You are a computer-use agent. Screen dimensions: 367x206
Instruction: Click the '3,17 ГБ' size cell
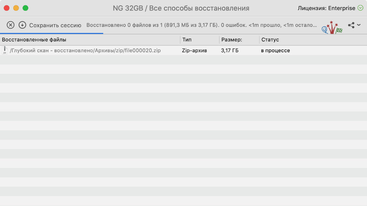pyautogui.click(x=230, y=51)
